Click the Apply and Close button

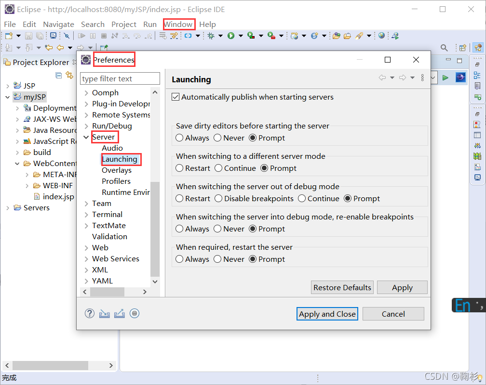click(x=327, y=314)
